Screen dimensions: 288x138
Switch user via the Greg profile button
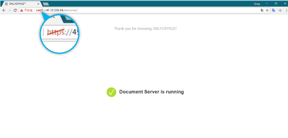(x=257, y=4)
